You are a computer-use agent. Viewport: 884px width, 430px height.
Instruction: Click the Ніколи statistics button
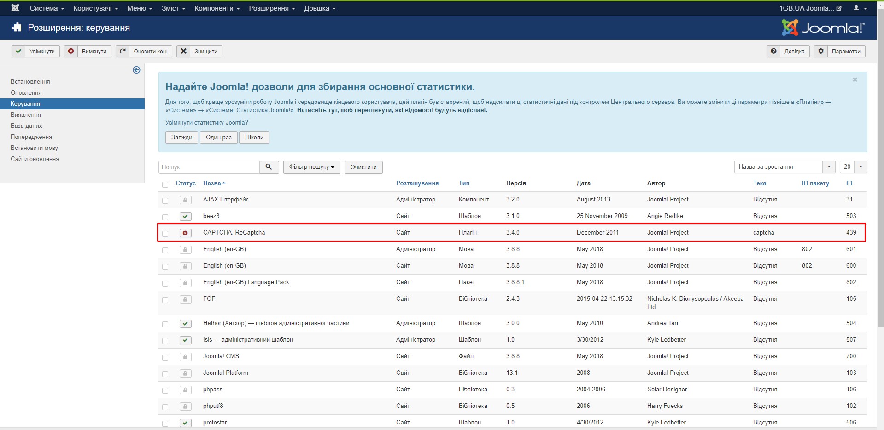(254, 138)
